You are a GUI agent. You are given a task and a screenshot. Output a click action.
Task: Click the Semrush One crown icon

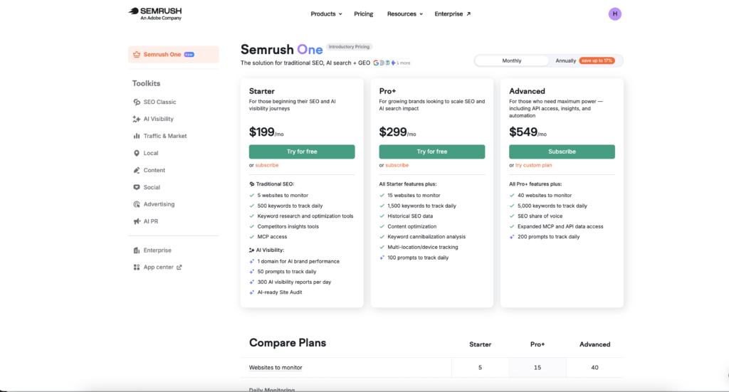137,54
